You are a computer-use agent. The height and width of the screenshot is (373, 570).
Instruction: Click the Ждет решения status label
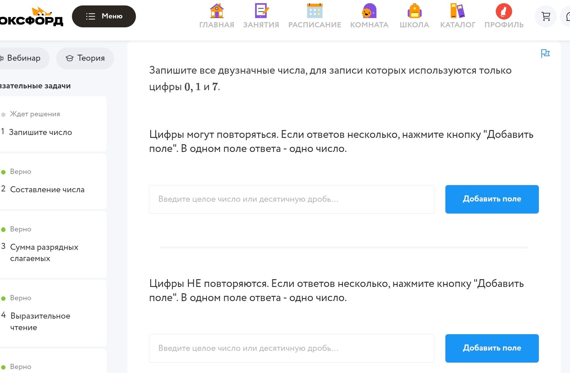35,114
